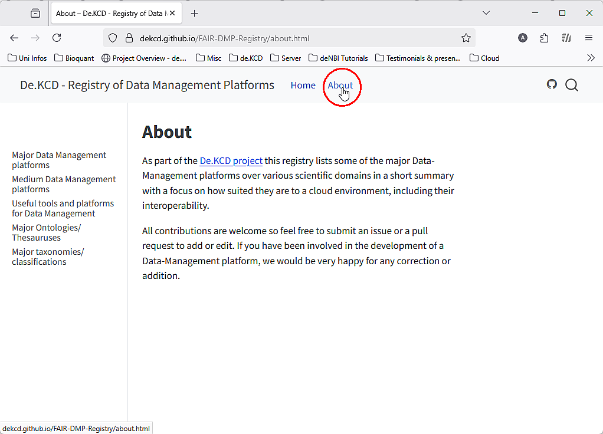Viewport: 603px width, 434px height.
Task: Go back using the back arrow
Action: click(14, 38)
